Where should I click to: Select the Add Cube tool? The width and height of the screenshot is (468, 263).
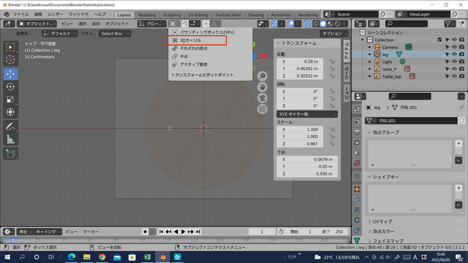click(11, 154)
